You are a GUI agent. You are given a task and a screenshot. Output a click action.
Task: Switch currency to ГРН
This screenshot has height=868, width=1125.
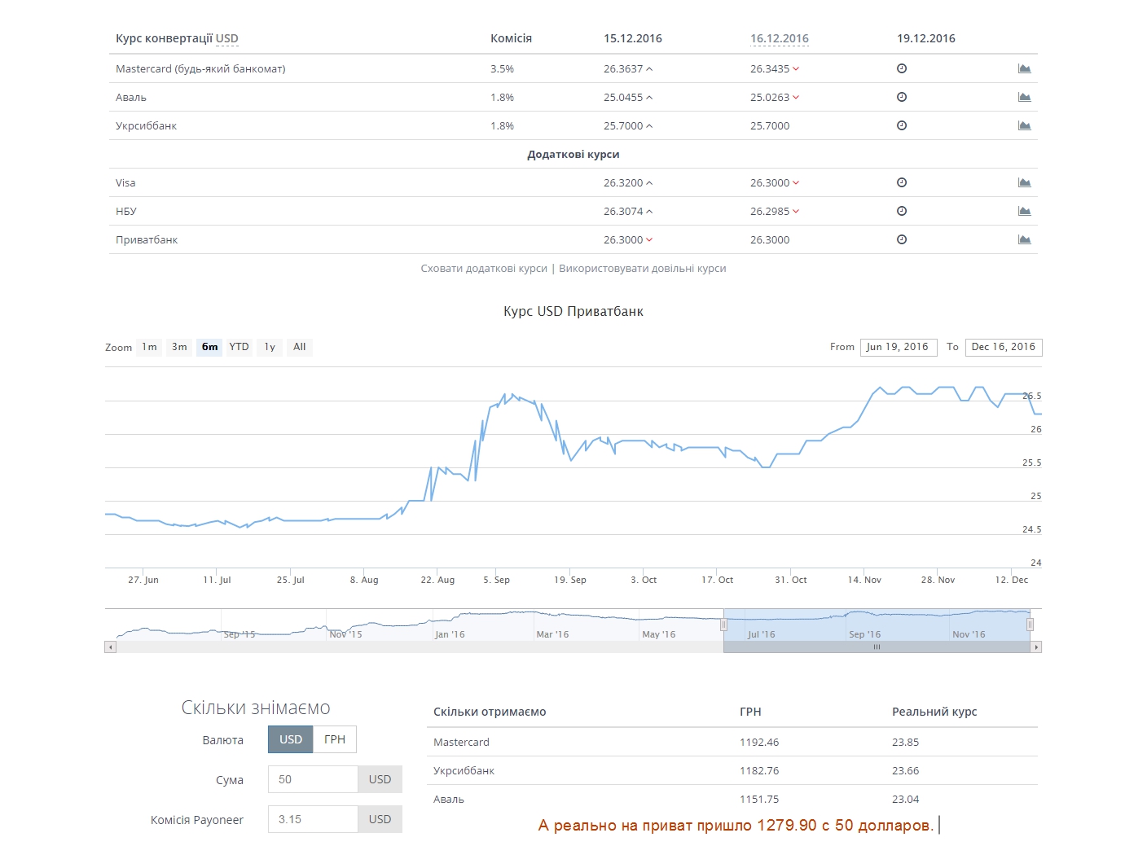(x=335, y=739)
